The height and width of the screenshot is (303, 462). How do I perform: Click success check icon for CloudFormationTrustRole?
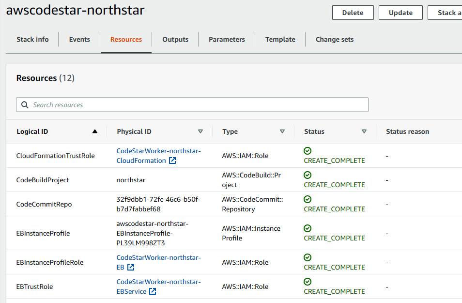[x=308, y=151]
